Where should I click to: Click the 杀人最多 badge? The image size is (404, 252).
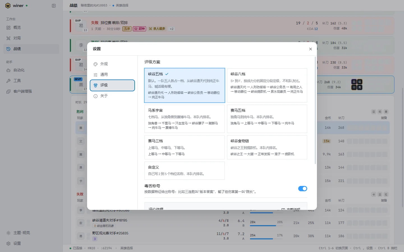pyautogui.click(x=157, y=29)
